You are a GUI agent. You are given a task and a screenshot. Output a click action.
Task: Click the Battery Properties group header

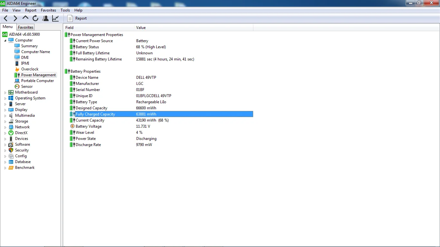(x=85, y=71)
